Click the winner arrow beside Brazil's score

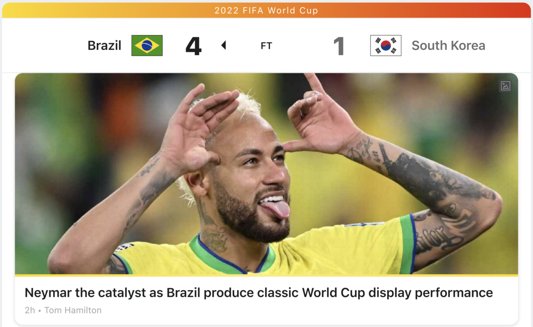pos(223,45)
